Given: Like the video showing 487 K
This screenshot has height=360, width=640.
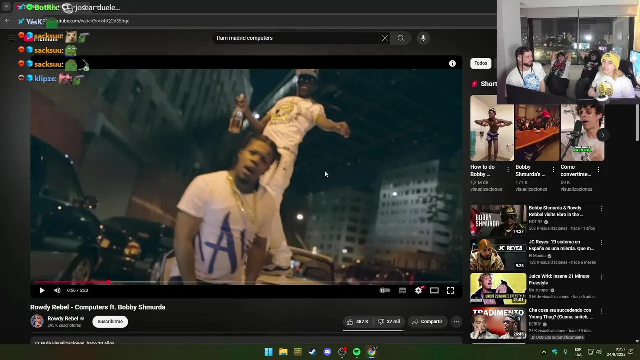Looking at the screenshot, I should (x=357, y=322).
